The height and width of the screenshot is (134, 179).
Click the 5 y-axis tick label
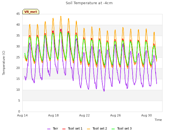(19, 100)
